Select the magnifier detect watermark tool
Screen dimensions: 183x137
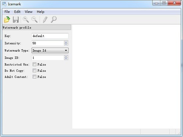pos(54,19)
